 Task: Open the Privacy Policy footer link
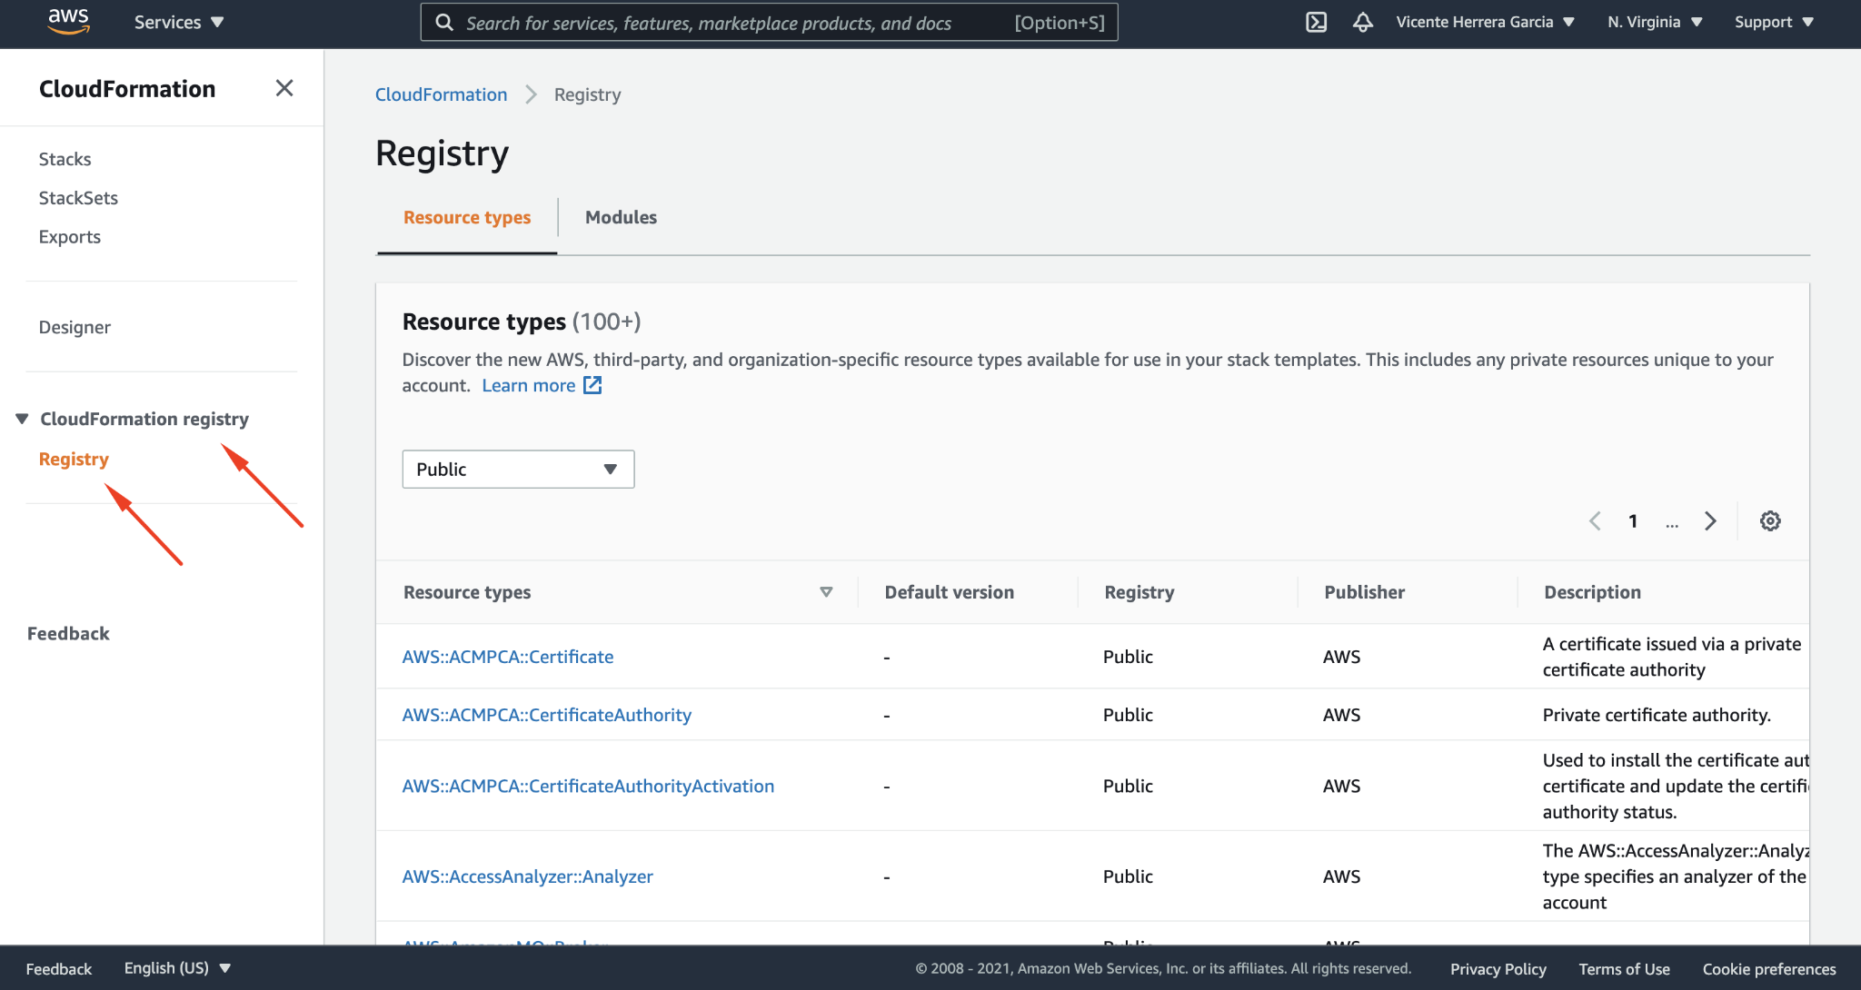pos(1498,969)
